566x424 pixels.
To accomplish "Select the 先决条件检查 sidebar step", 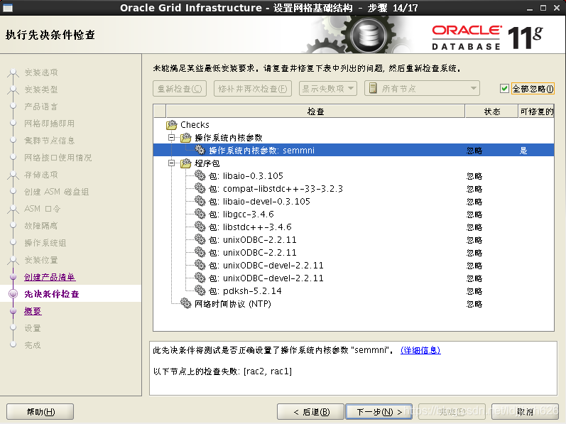I will point(52,294).
